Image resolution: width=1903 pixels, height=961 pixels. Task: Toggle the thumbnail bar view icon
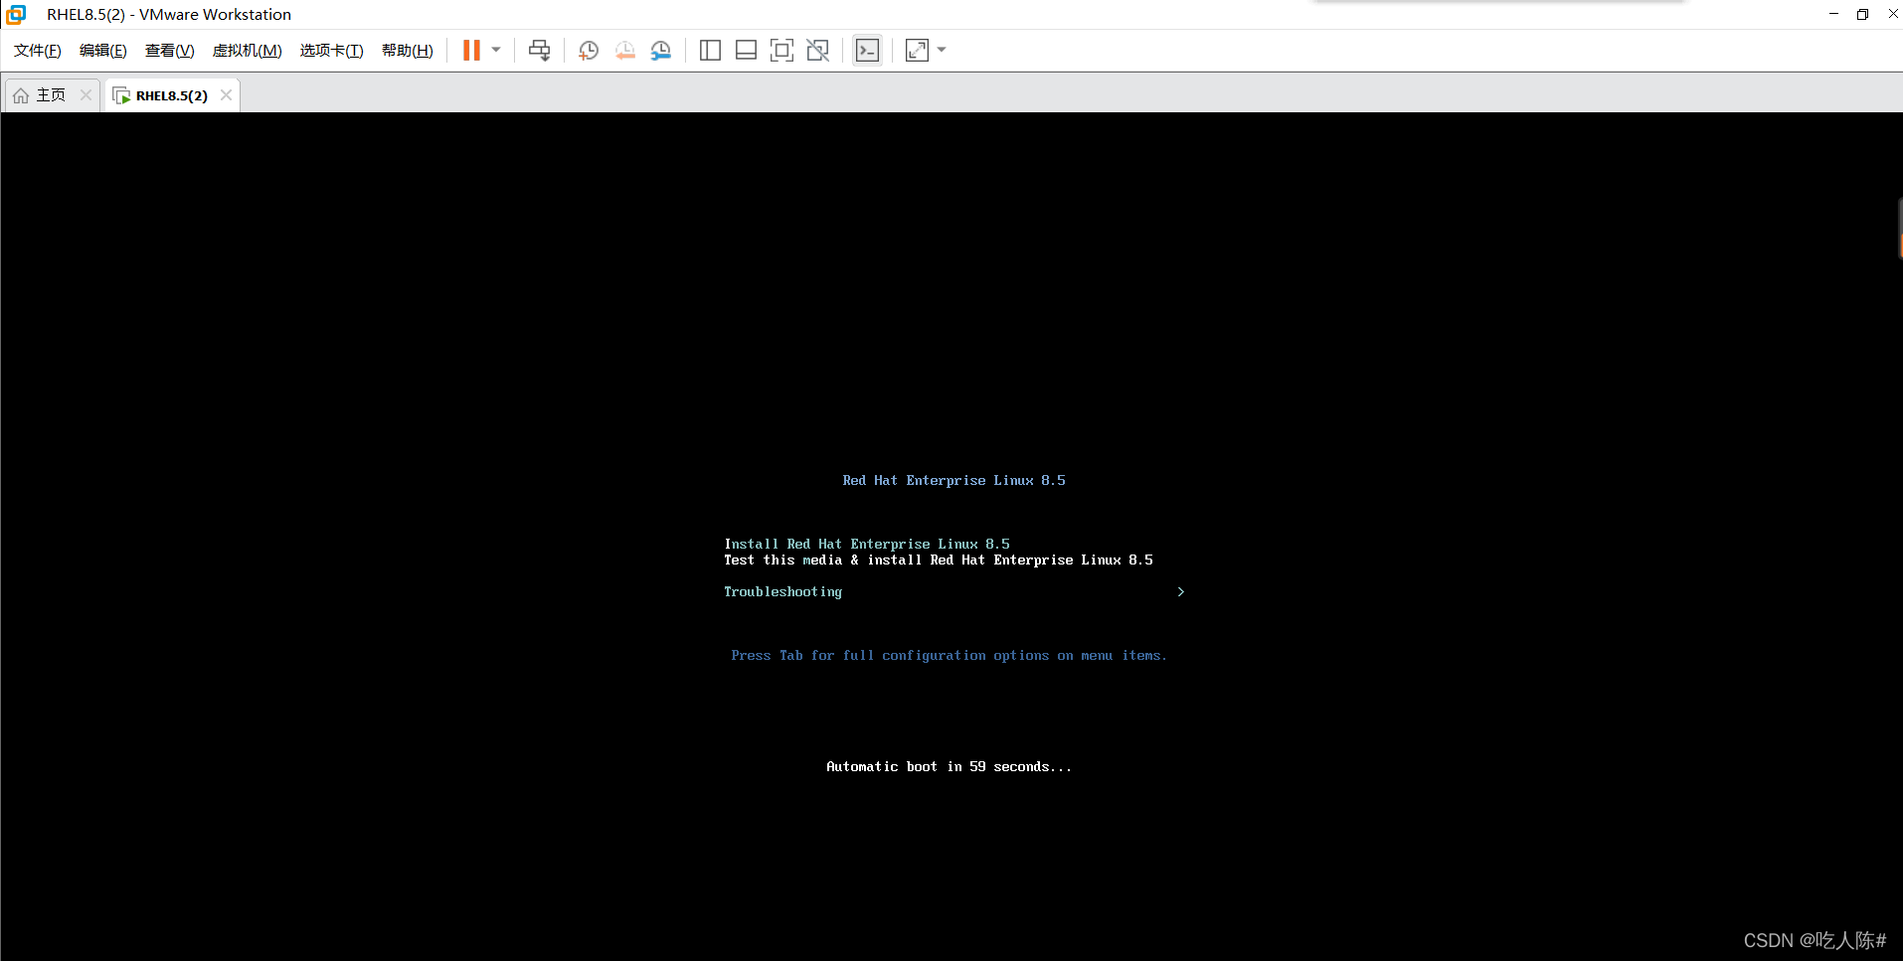pyautogui.click(x=746, y=50)
